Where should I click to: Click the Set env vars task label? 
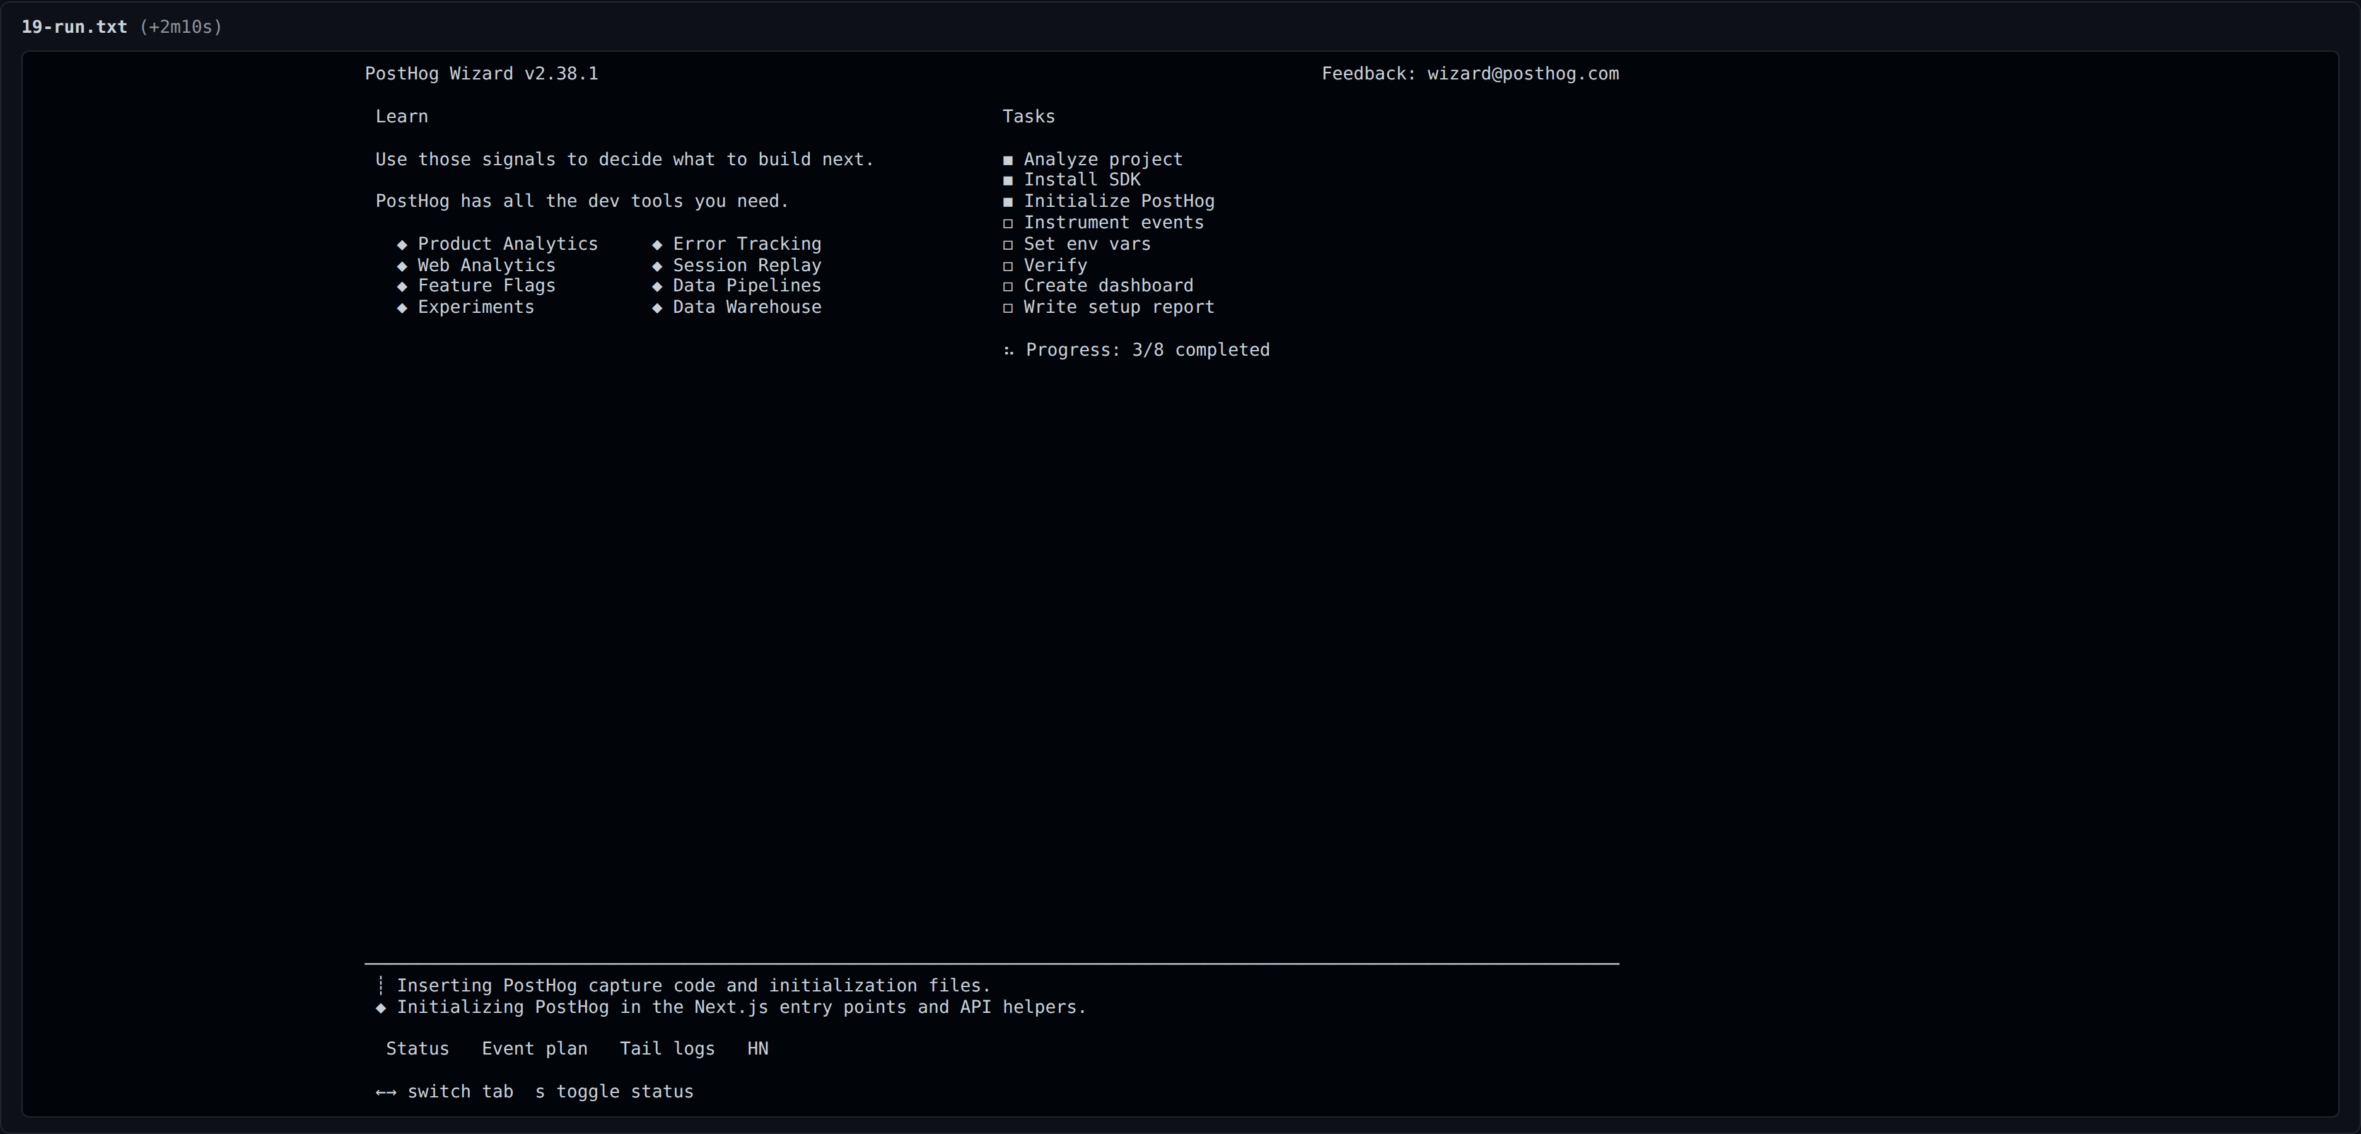pos(1087,244)
